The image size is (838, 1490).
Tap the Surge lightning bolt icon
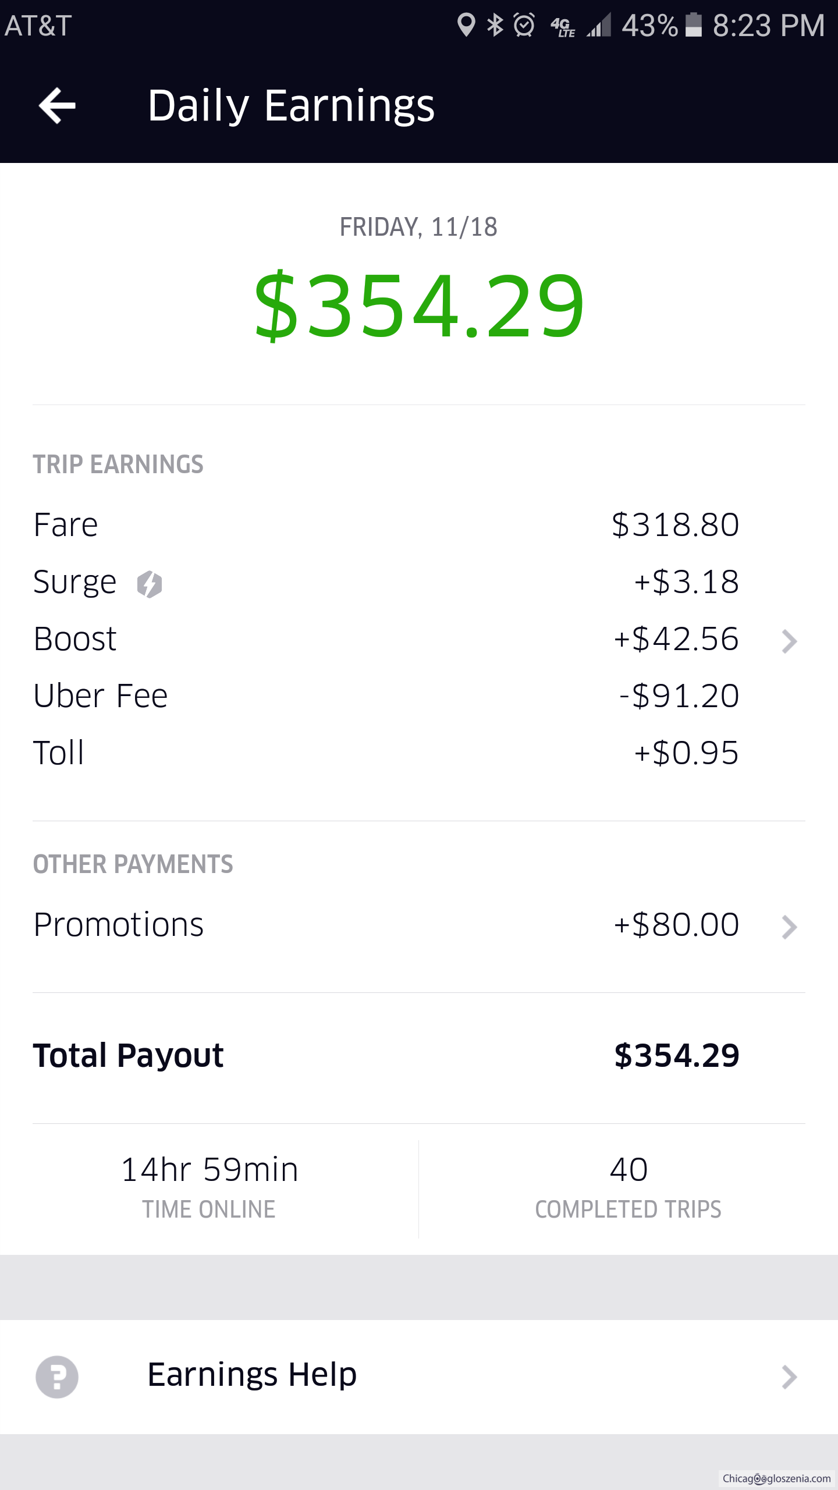click(x=150, y=584)
